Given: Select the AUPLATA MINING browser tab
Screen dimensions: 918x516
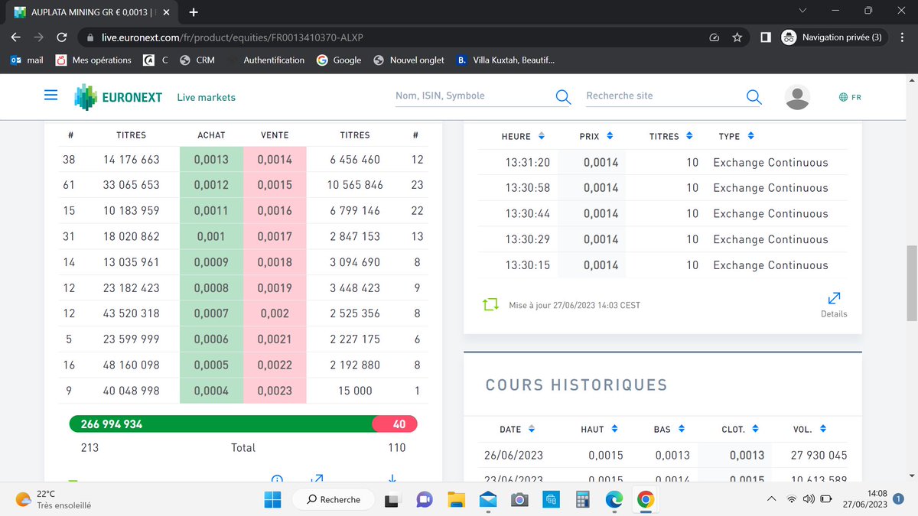Looking at the screenshot, I should coord(90,11).
